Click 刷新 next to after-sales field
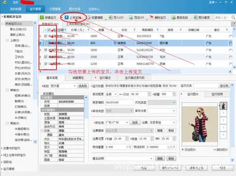Screen dimensions: 236x176 (x=171, y=159)
